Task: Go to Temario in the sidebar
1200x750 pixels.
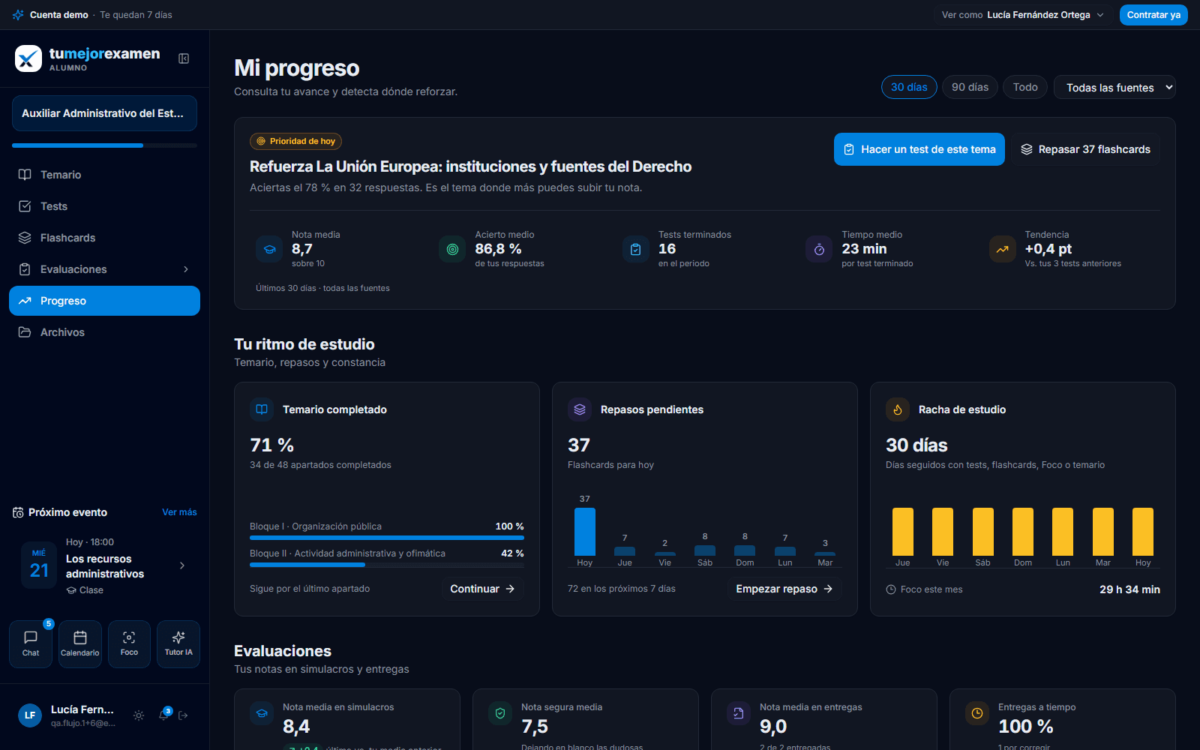Action: click(104, 175)
